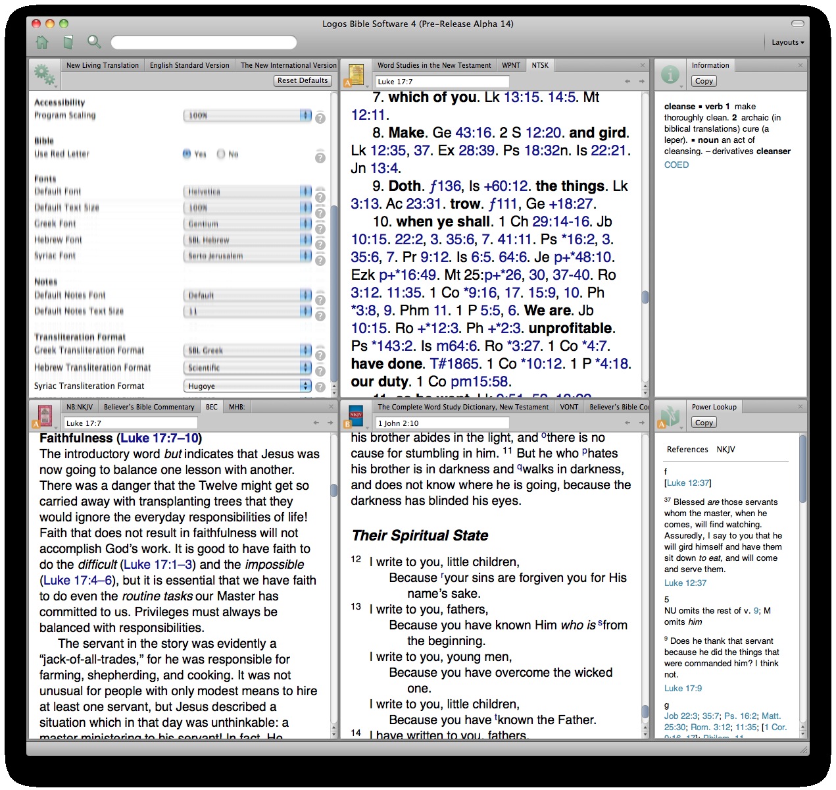Viewport: 836px width, 790px height.
Task: Open the Default Text Size dropdown
Action: point(247,207)
